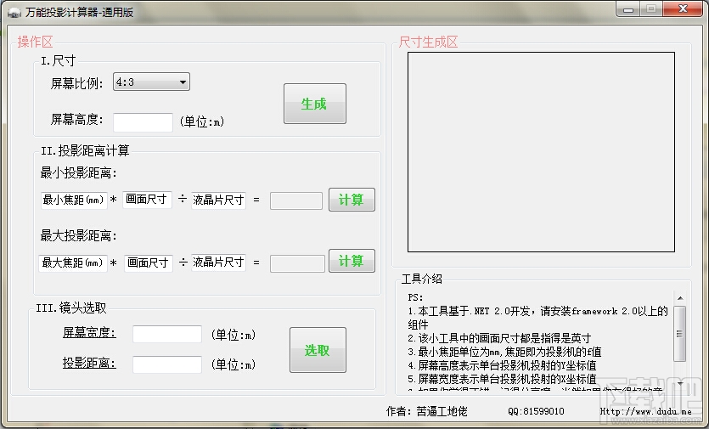The height and width of the screenshot is (429, 709).
Task: Click the line 该小工具中的画面尺寸都是指得是英寸
Action: pos(499,338)
